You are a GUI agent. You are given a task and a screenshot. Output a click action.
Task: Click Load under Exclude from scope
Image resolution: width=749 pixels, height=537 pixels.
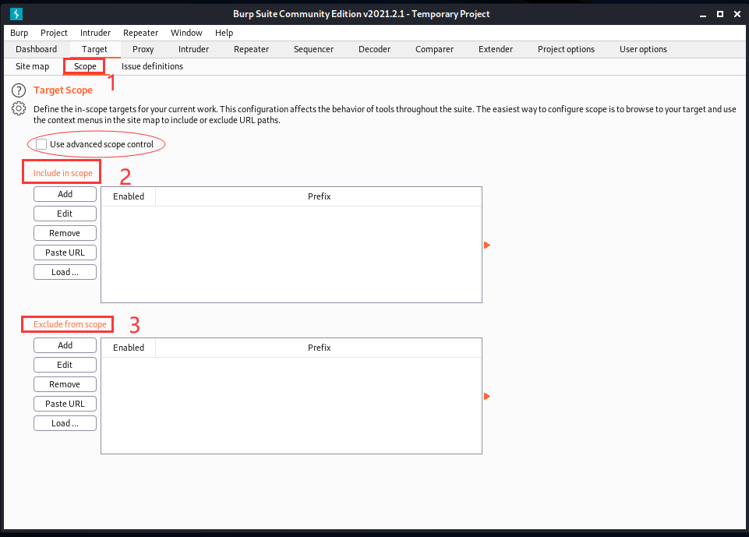[65, 423]
